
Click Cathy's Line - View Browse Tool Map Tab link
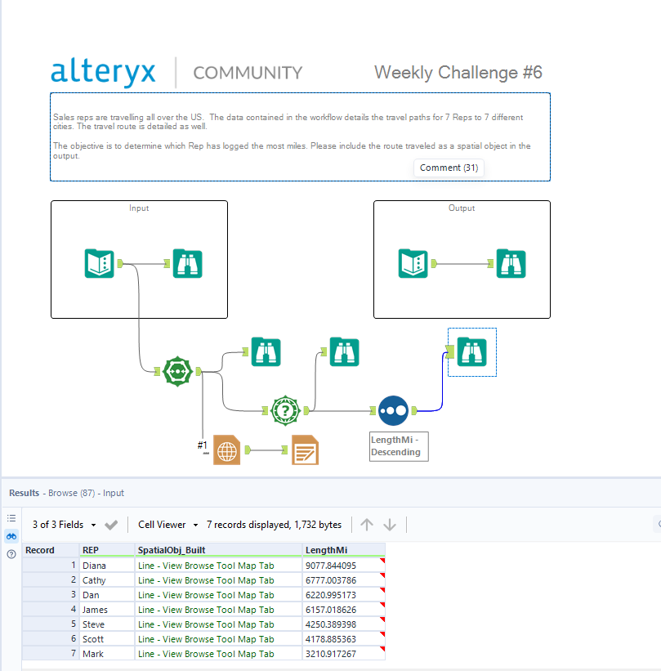206,580
